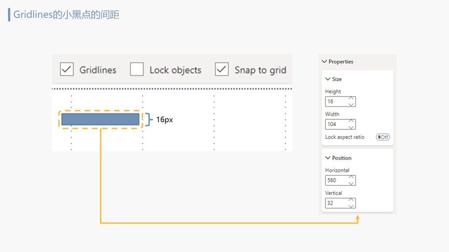Uncheck the Gridlines checkbox
This screenshot has height=252, width=449.
click(67, 69)
